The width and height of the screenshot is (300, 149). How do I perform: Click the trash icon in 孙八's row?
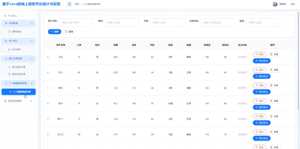(x=257, y=70)
